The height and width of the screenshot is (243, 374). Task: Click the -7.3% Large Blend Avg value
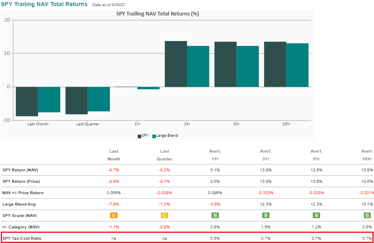click(165, 204)
